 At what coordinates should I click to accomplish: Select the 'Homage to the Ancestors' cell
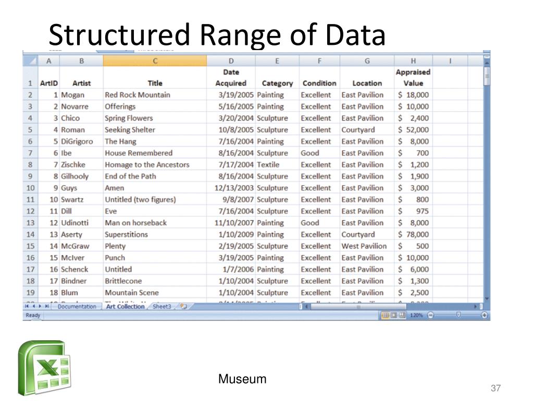155,165
